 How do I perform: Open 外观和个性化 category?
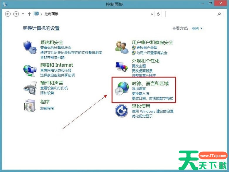point(146,61)
